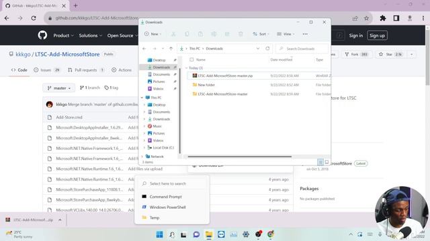Click the GitHub logo in the browser page
Image resolution: width=430 pixels, height=241 pixels.
click(42, 35)
